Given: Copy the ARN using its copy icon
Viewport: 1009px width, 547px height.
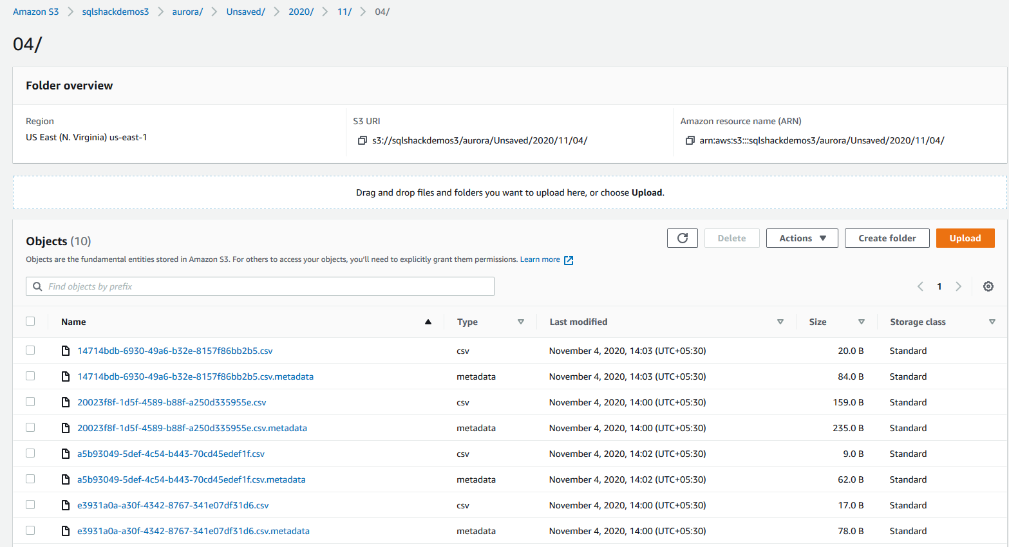Looking at the screenshot, I should tap(690, 140).
